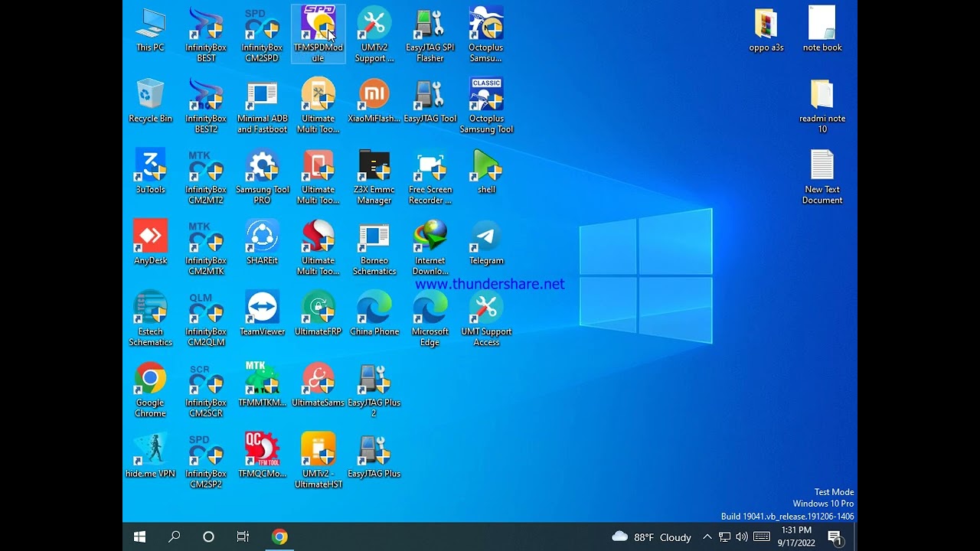
Task: Open the weather widget showing 88°F Cloudy
Action: [x=652, y=536]
